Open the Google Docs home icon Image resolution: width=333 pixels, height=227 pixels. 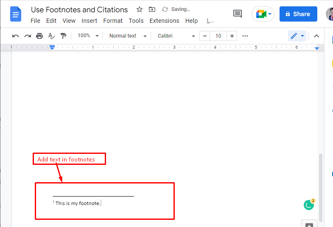tap(16, 14)
